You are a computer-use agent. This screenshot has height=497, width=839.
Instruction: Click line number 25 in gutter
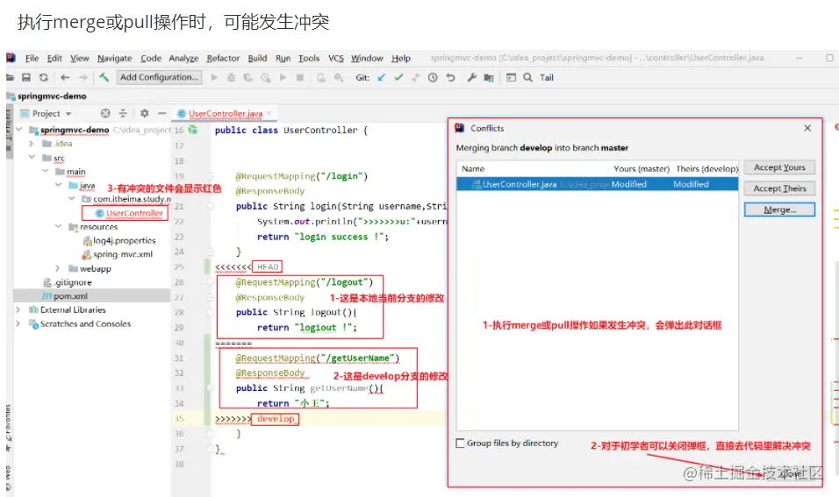[179, 266]
